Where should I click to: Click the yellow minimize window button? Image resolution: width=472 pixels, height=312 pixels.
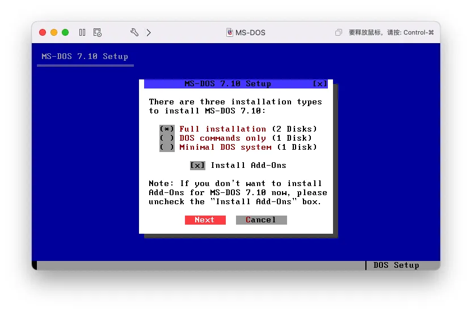[x=54, y=32]
